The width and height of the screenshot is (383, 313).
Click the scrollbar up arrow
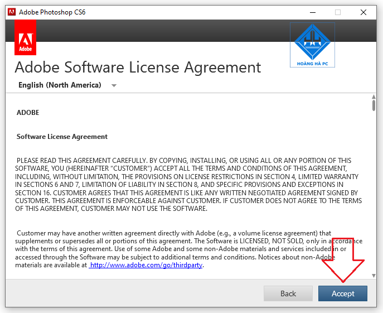(374, 97)
